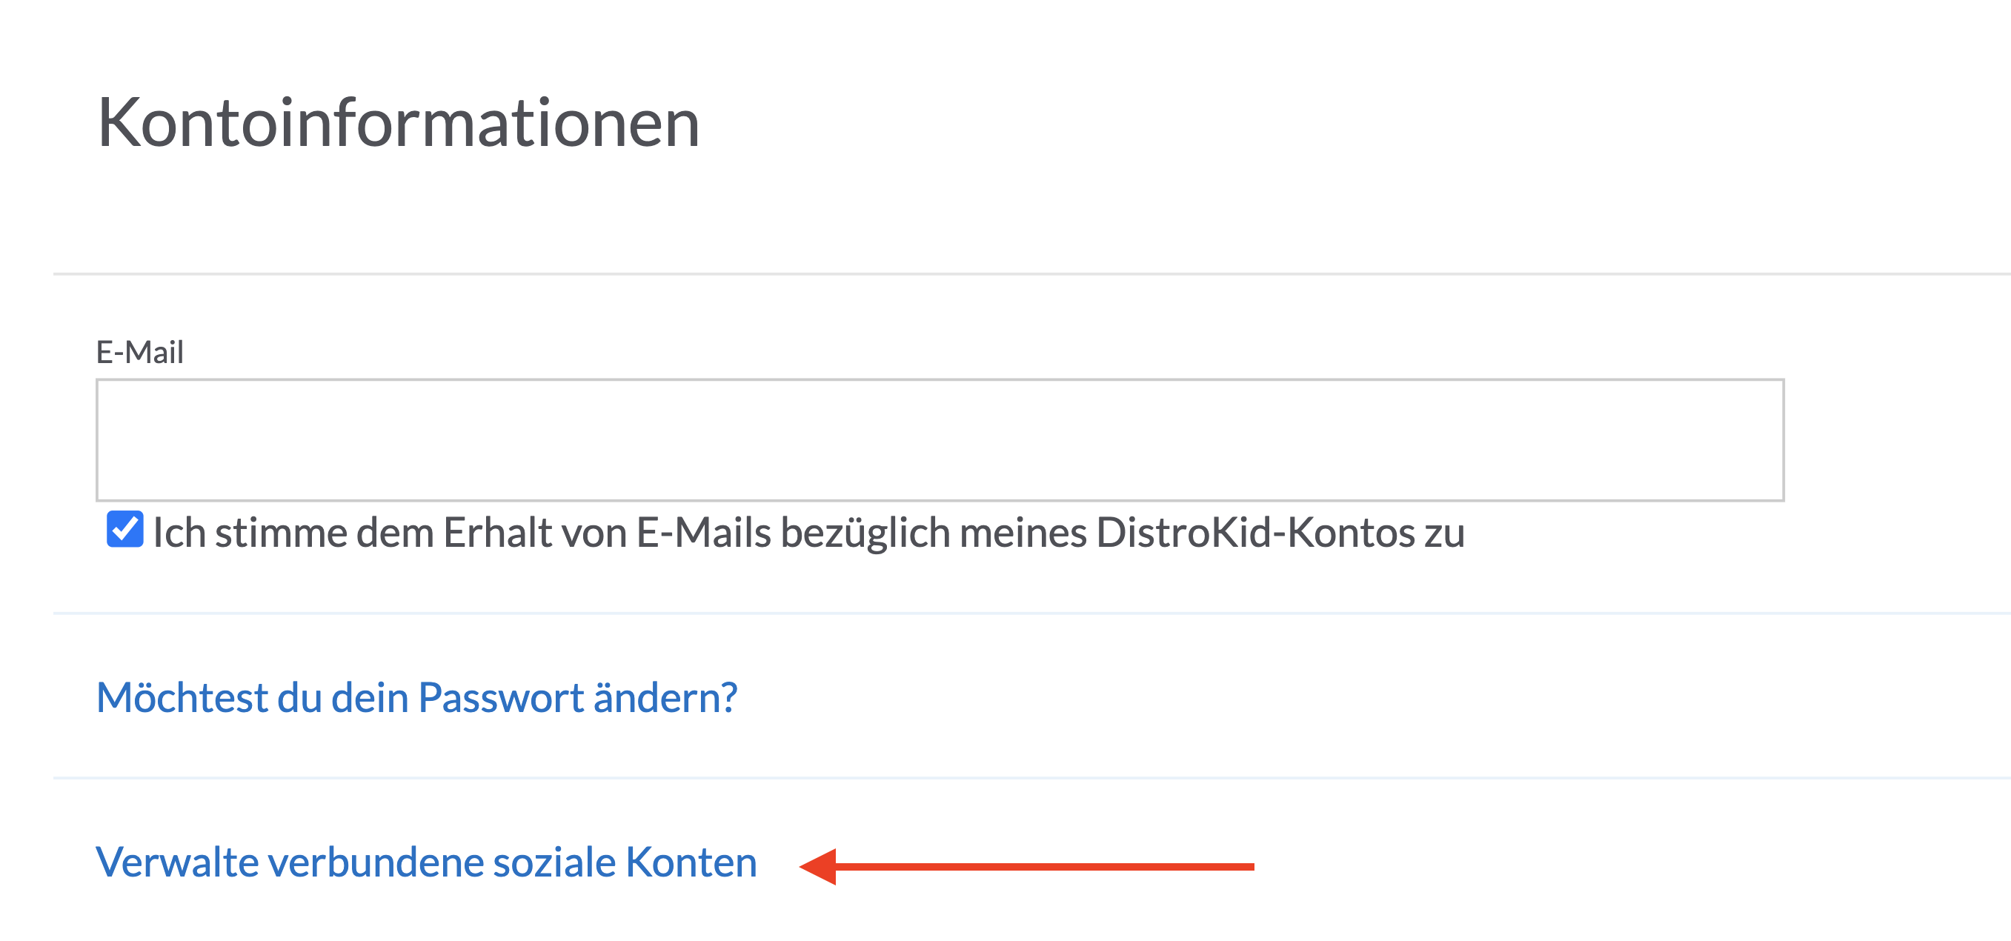
Task: Click the word 'Möchtest' in the password link
Action: [x=182, y=697]
